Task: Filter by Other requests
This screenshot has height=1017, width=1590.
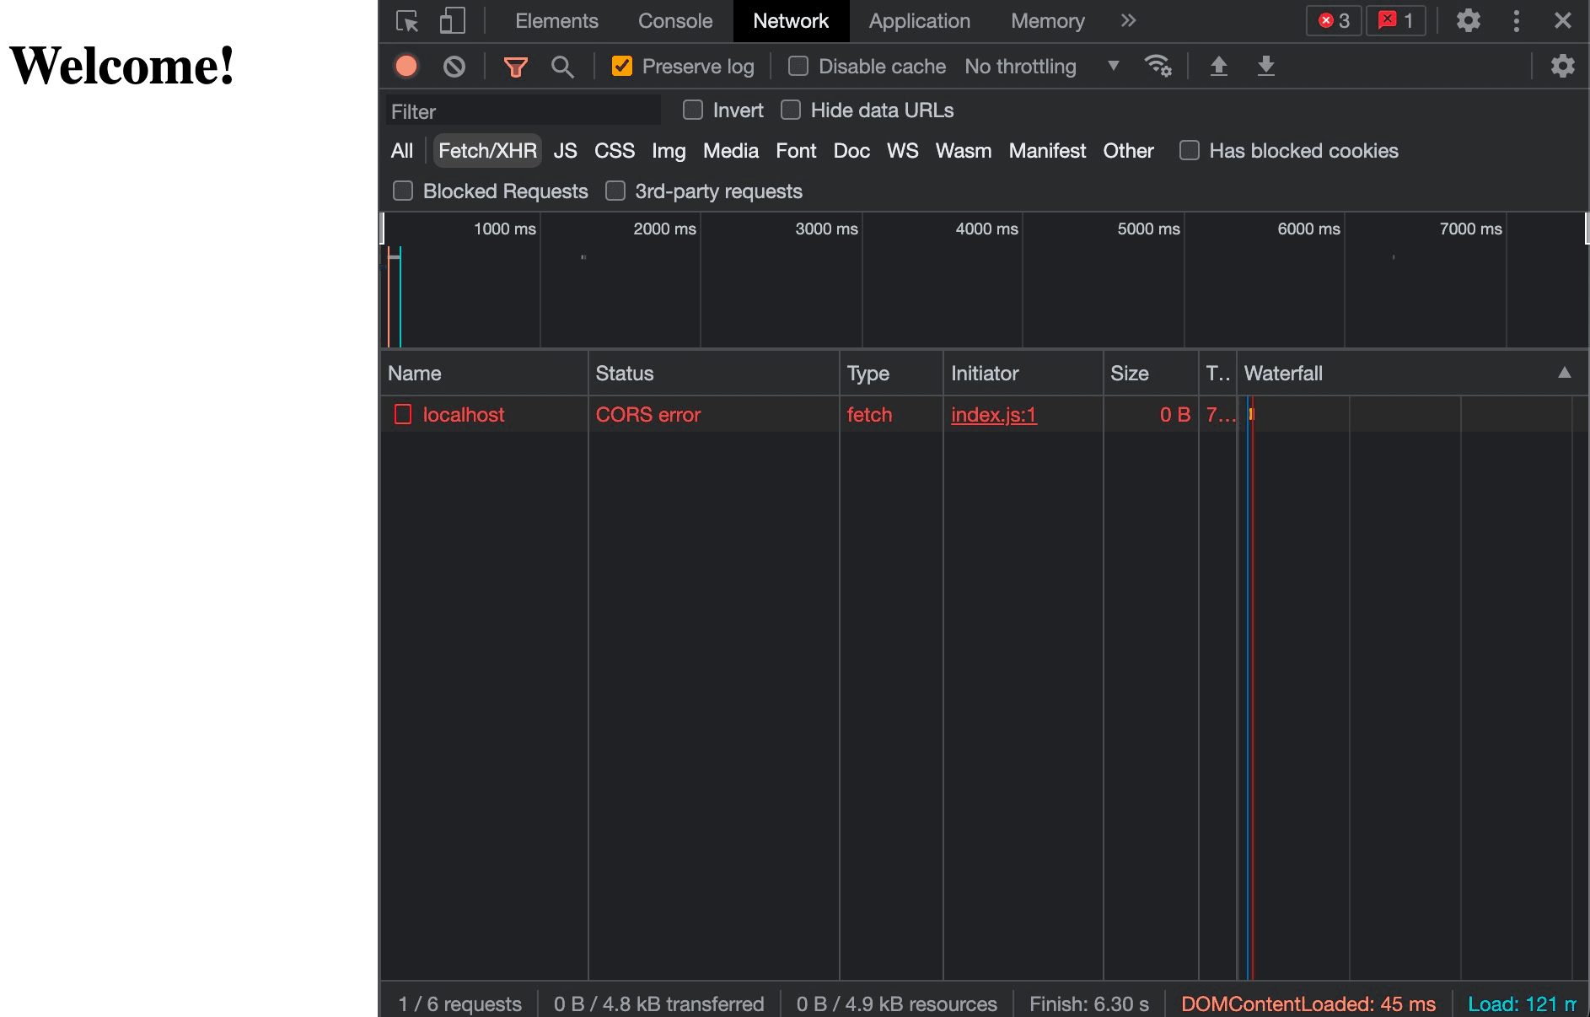Action: point(1128,151)
